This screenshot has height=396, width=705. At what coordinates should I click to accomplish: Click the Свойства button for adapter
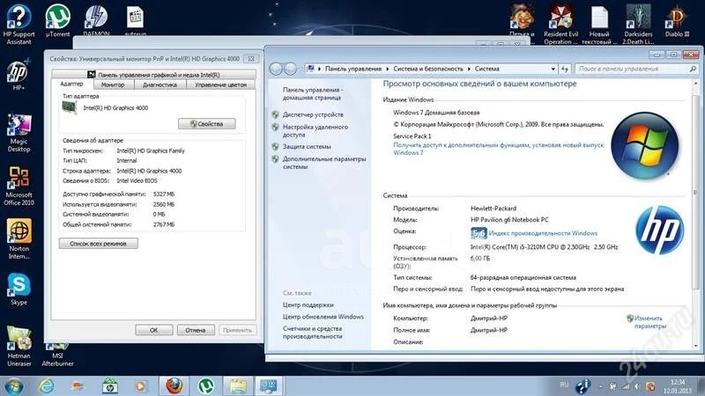(x=206, y=123)
